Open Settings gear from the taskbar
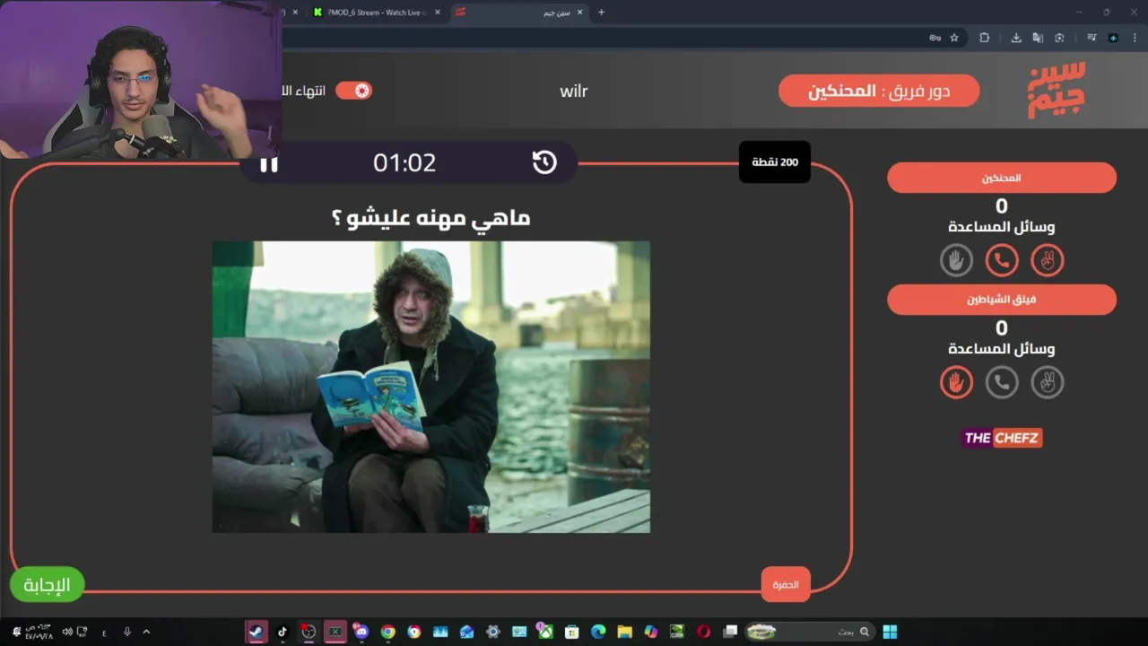Viewport: 1148px width, 646px height. [x=492, y=632]
